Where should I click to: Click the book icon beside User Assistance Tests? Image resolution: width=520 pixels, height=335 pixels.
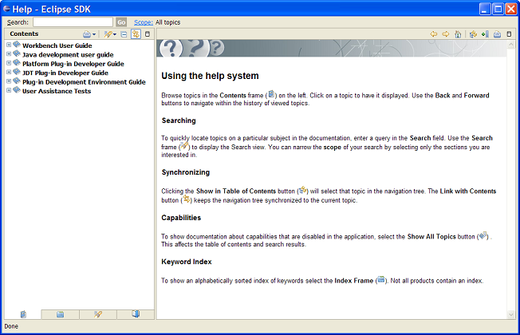pyautogui.click(x=17, y=90)
